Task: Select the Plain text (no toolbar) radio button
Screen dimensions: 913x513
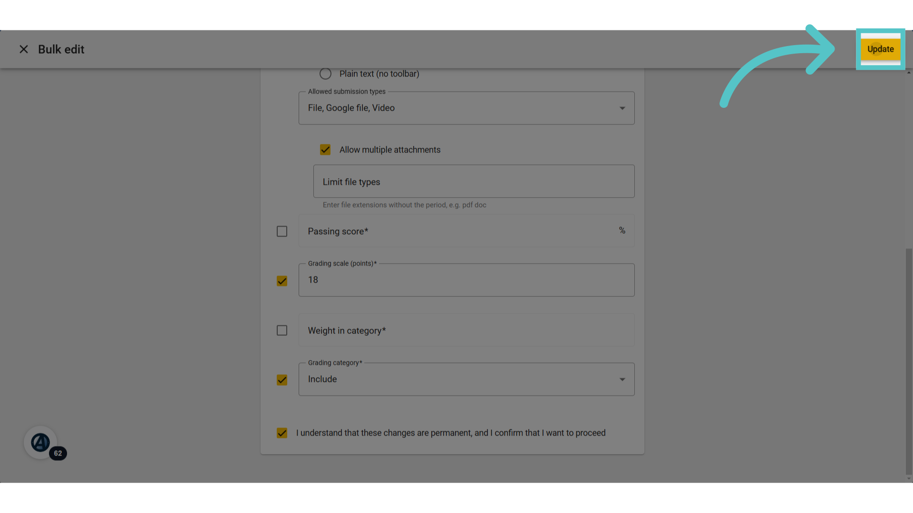Action: [325, 74]
